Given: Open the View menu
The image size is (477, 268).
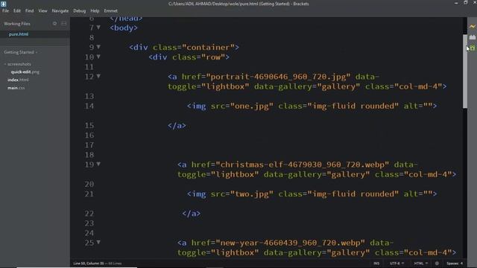Looking at the screenshot, I should [42, 10].
